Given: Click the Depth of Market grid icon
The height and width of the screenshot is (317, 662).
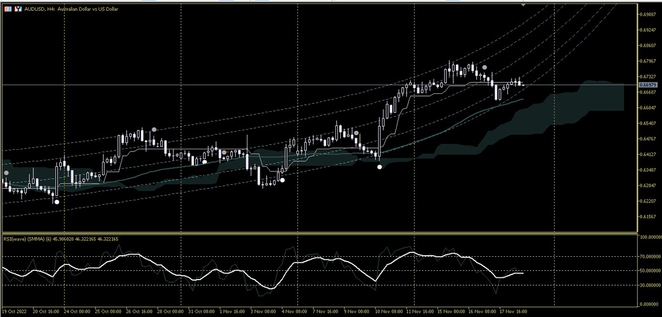Looking at the screenshot, I should tap(8, 9).
